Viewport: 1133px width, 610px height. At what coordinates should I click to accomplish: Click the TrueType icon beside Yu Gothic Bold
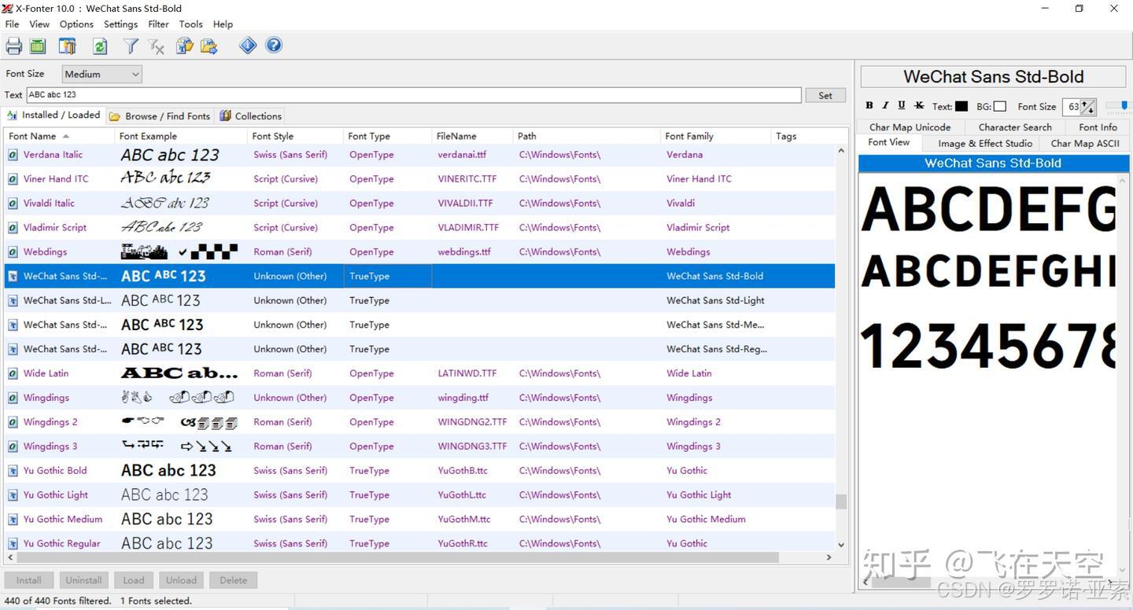(13, 471)
